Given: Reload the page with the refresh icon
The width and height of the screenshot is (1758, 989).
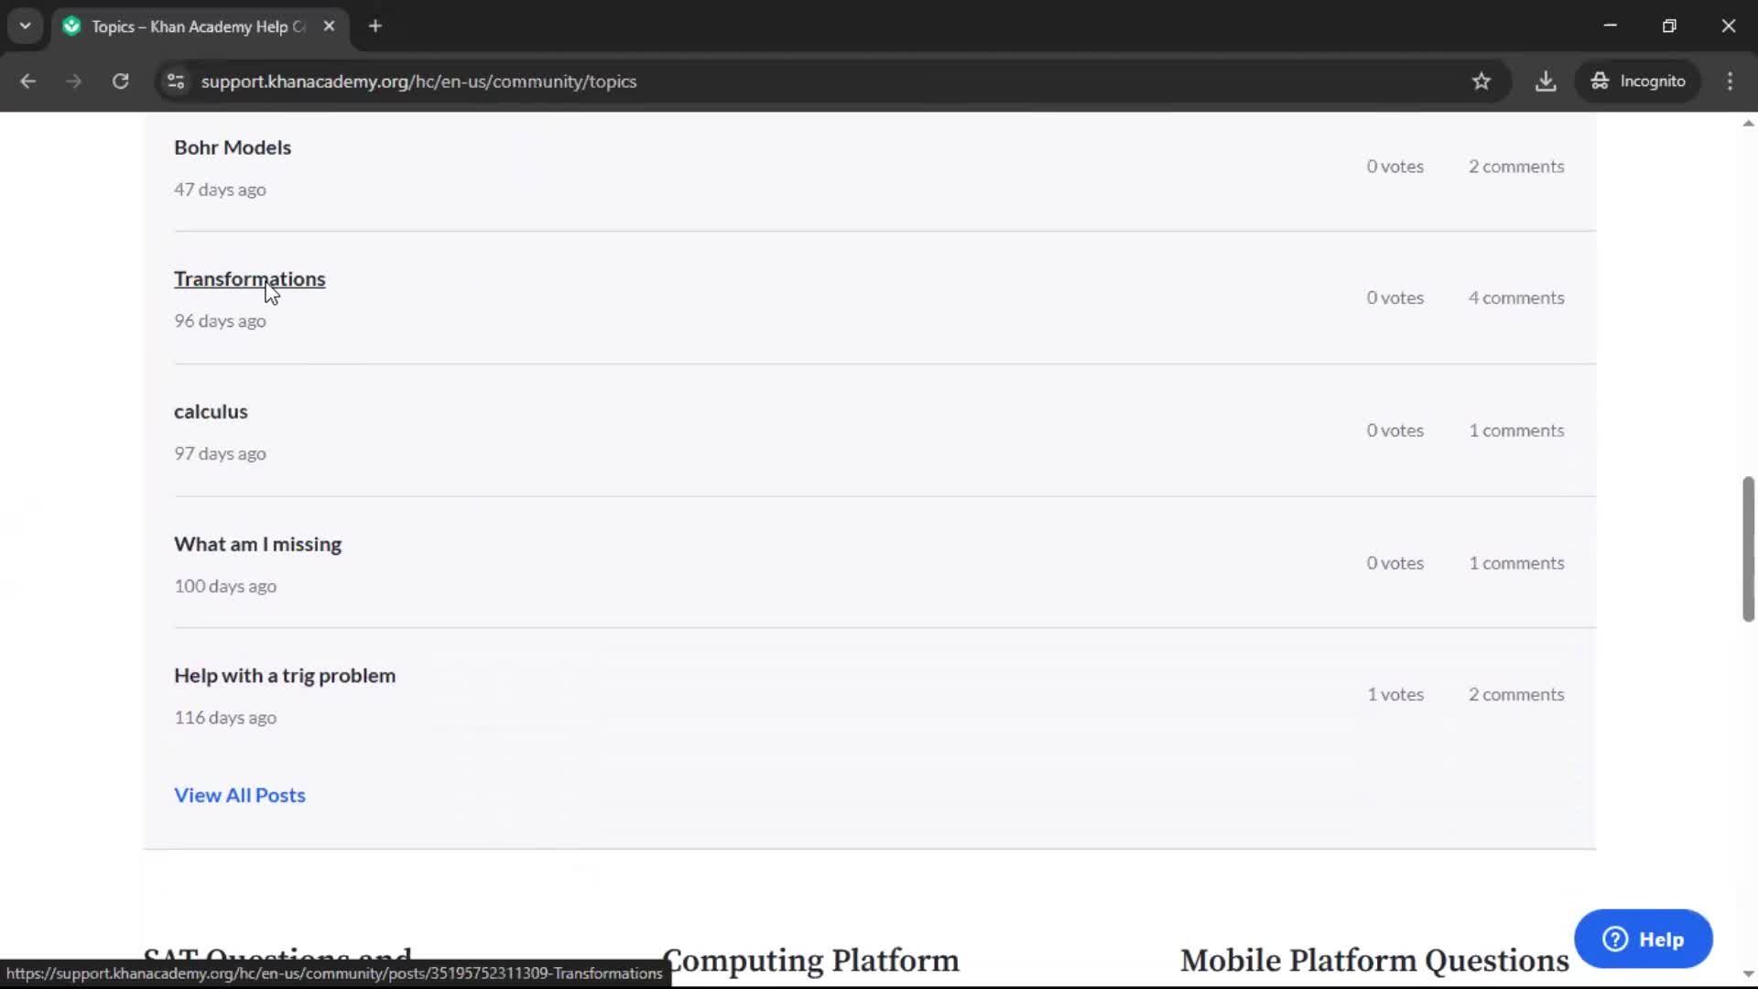Looking at the screenshot, I should pos(120,82).
